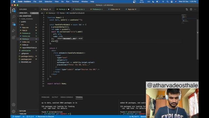Viewport: 209px width, 118px height.
Task: Open the Apple menu
Action: point(14,2)
